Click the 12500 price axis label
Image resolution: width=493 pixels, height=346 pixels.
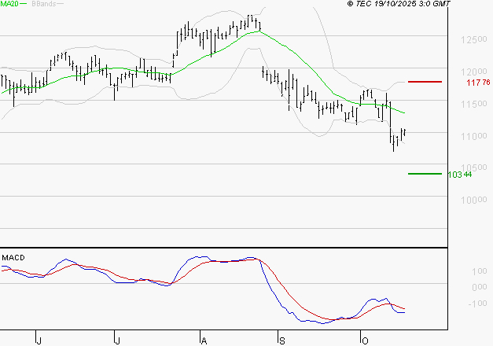pos(474,39)
